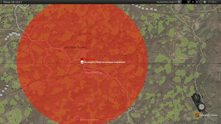Click the circle icon in the top bar
The width and height of the screenshot is (221, 124).
pyautogui.click(x=201, y=2)
